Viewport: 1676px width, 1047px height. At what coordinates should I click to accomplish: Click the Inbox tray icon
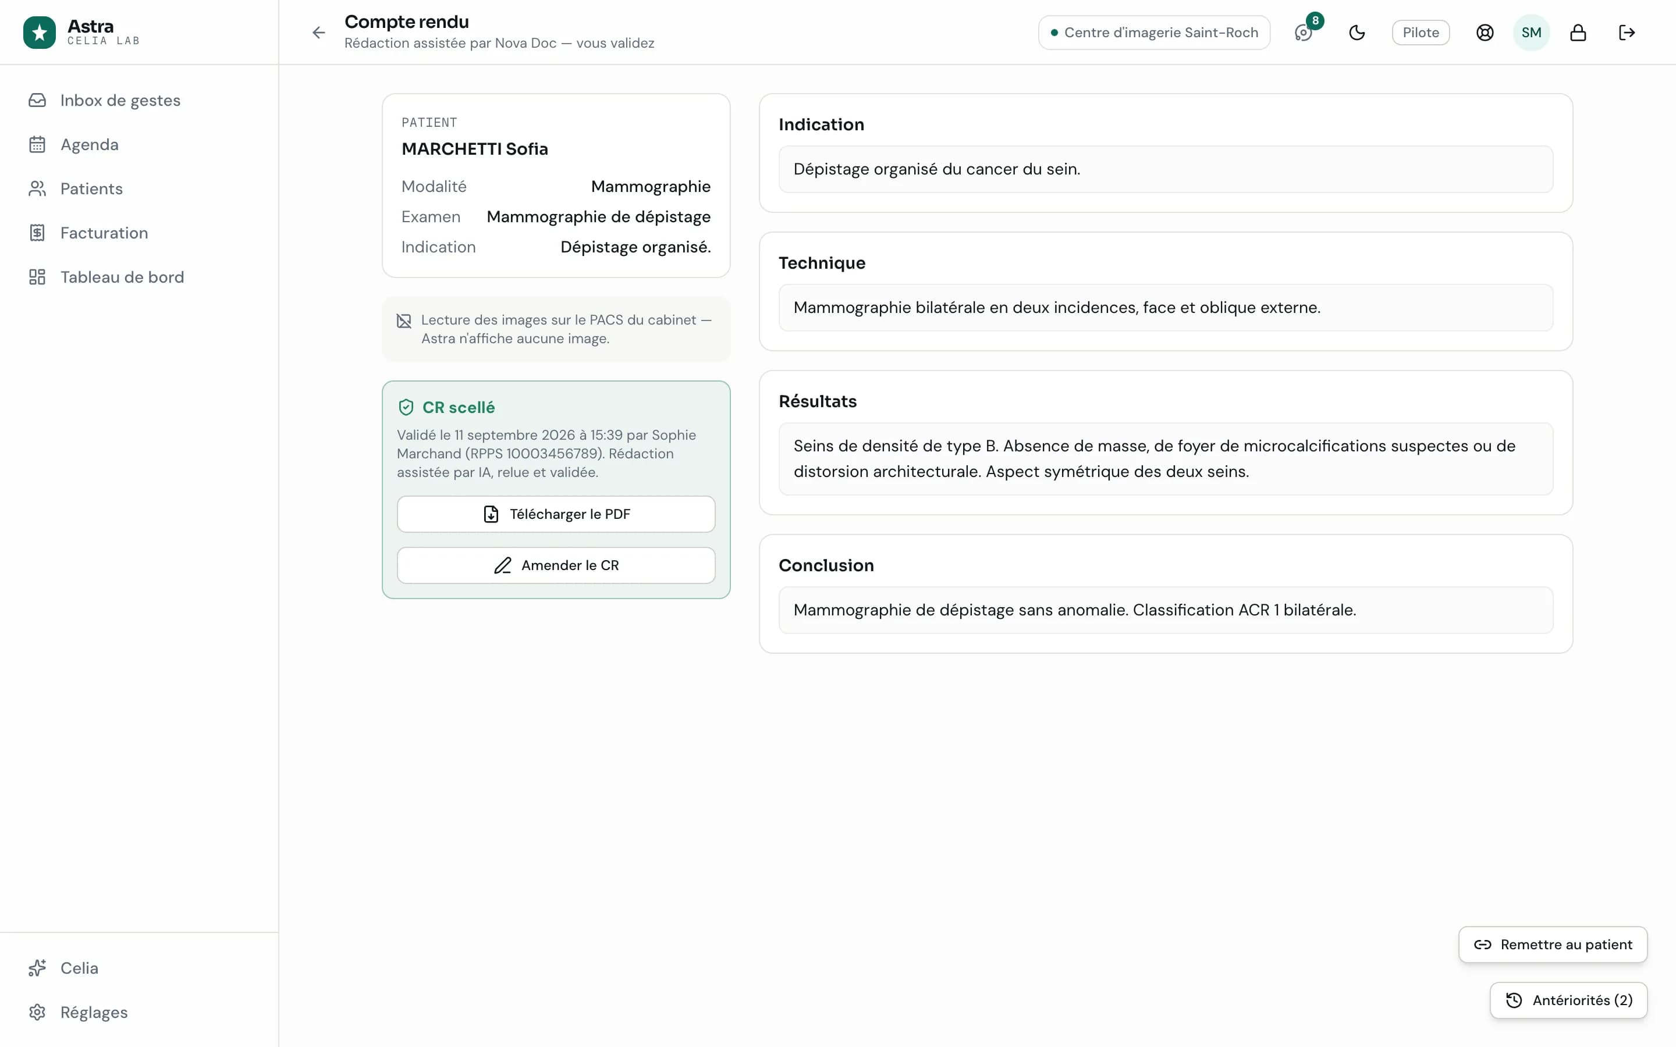(x=37, y=101)
